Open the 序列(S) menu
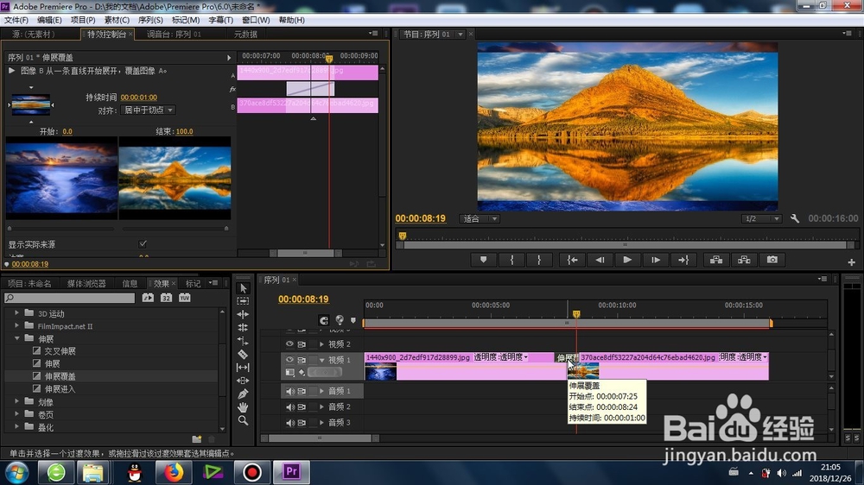 click(x=149, y=20)
